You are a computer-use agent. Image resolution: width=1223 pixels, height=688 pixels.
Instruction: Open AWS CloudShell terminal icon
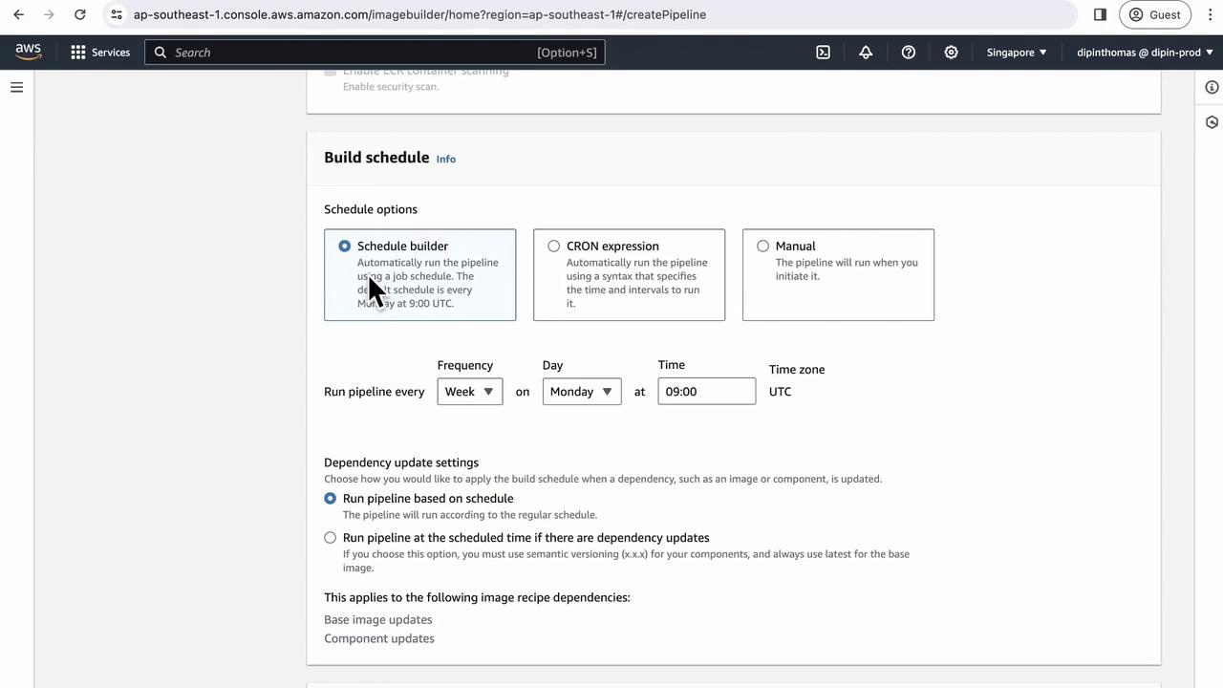[x=823, y=53]
